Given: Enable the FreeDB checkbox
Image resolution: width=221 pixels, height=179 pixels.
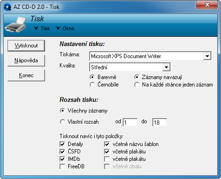Looking at the screenshot, I should 62,166.
